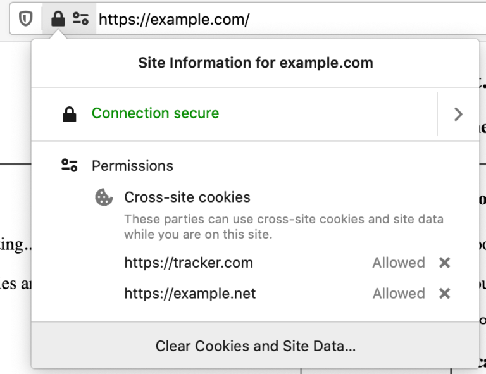The height and width of the screenshot is (374, 486).
Task: Click the tracking protection shield icon
Action: [26, 19]
